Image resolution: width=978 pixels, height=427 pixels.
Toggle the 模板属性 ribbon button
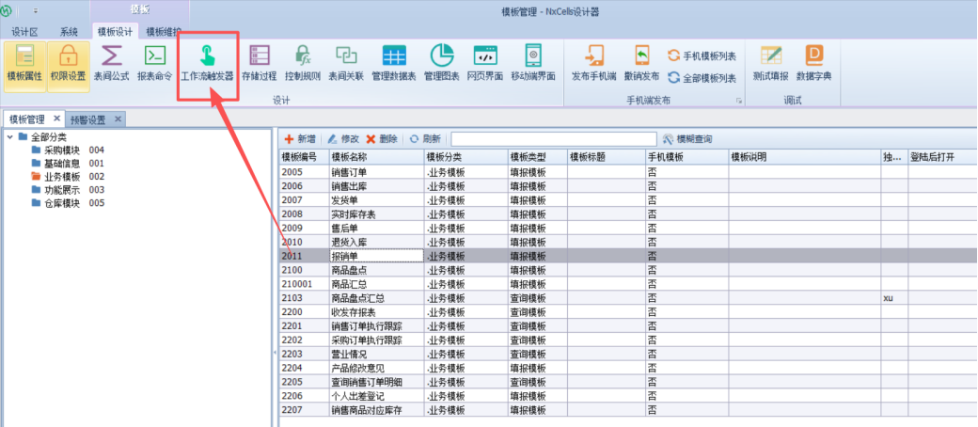click(x=24, y=62)
